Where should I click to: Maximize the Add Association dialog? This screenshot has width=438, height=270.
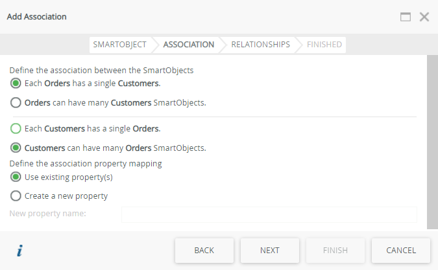(406, 17)
